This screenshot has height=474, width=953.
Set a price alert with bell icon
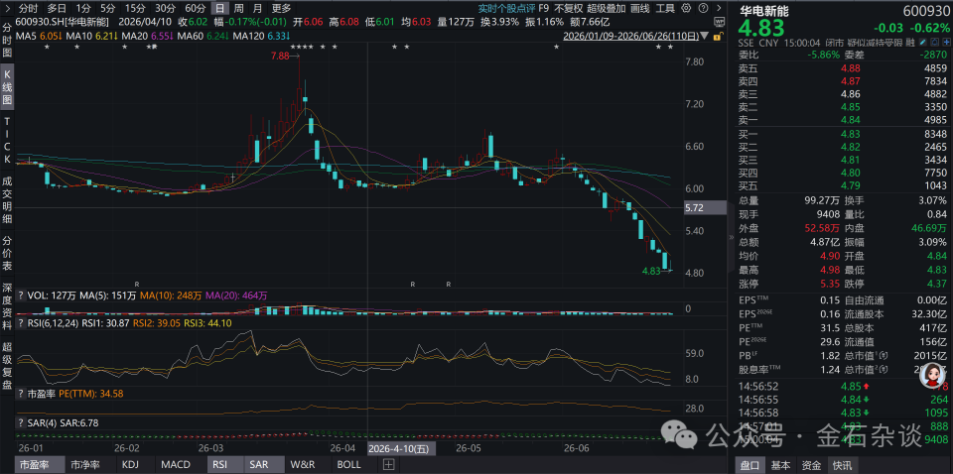tap(935, 43)
